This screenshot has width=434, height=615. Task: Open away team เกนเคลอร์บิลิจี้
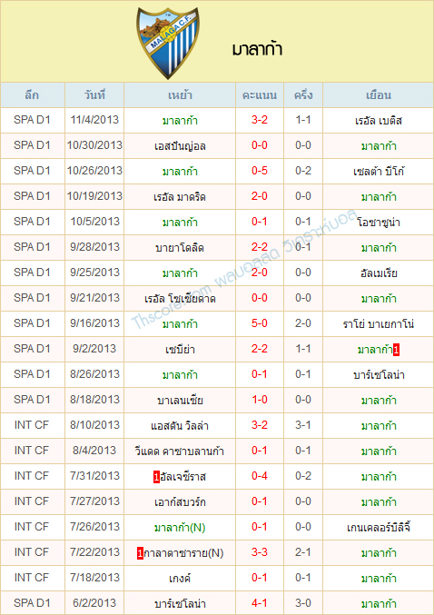pos(379,528)
